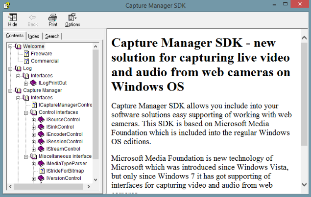The height and width of the screenshot is (197, 311).
Task: Click the ILogPrintOut purple book icon
Action: 33,83
